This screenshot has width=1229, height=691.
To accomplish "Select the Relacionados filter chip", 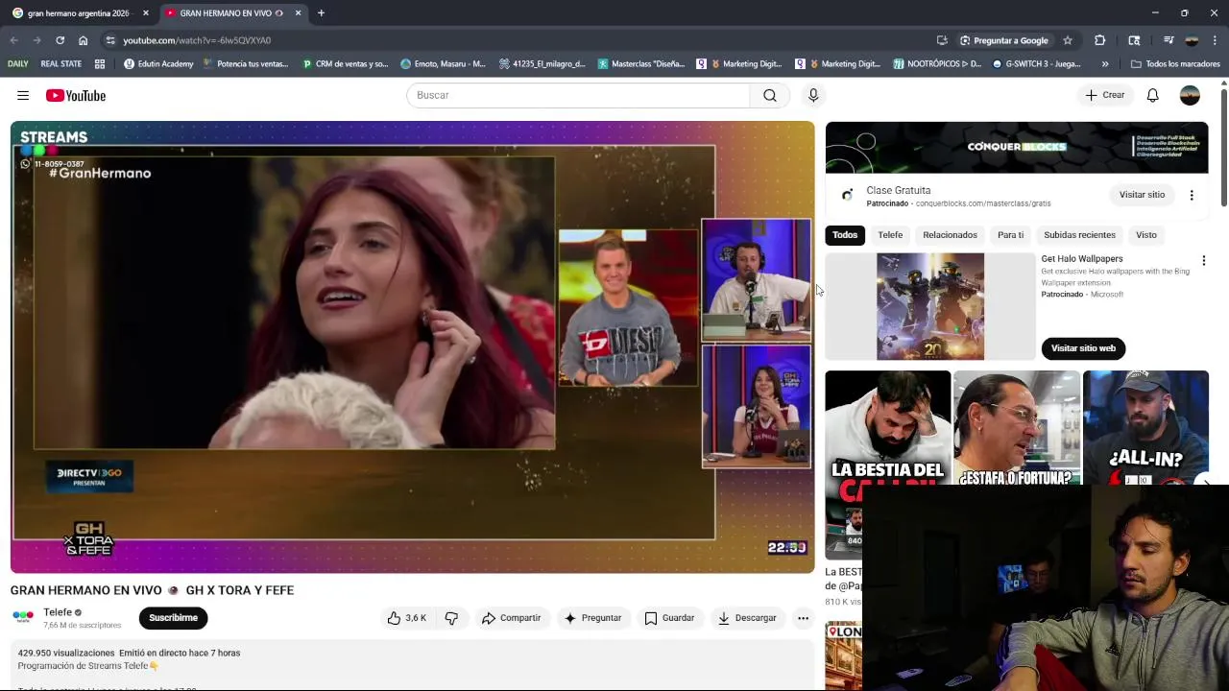I will [950, 235].
